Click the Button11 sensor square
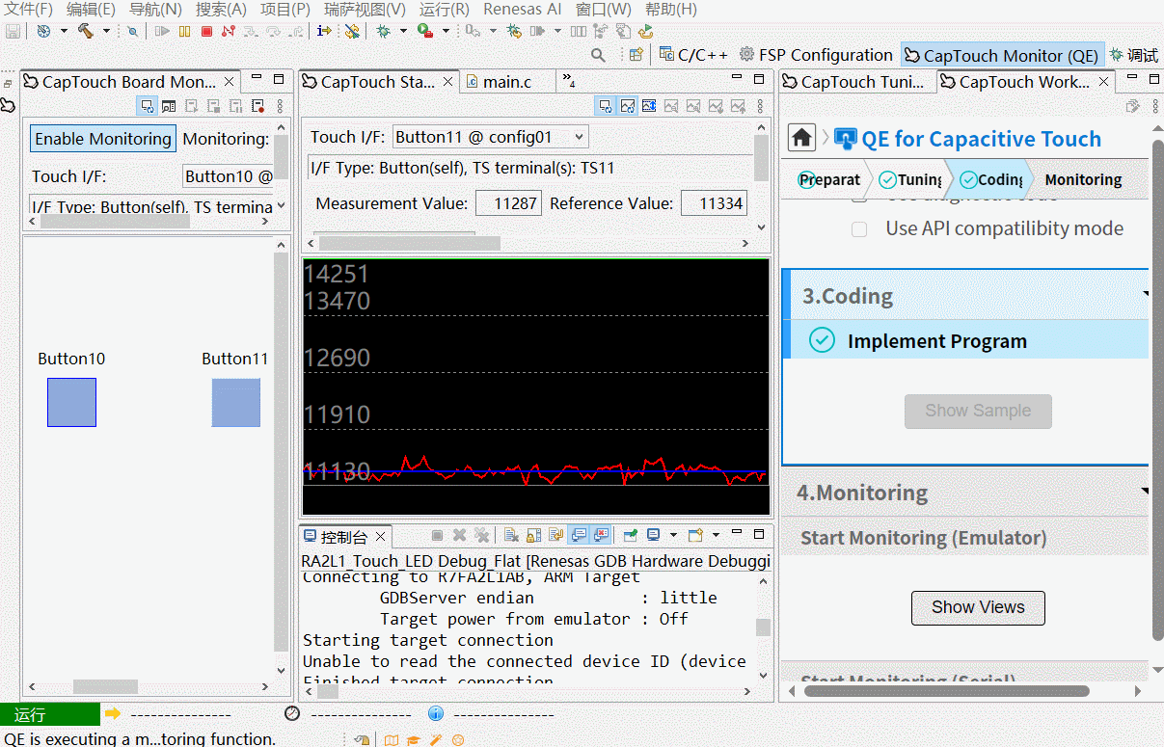This screenshot has width=1164, height=747. click(x=236, y=402)
